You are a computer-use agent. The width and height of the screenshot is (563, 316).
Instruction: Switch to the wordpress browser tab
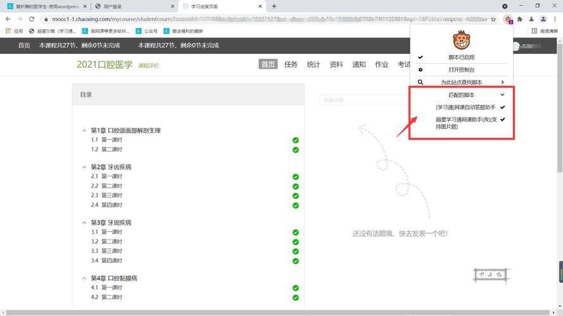click(x=47, y=6)
